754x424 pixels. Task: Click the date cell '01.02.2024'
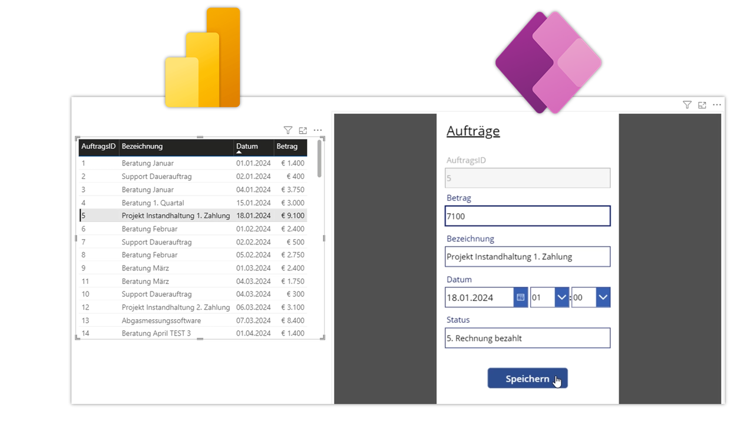pos(253,228)
